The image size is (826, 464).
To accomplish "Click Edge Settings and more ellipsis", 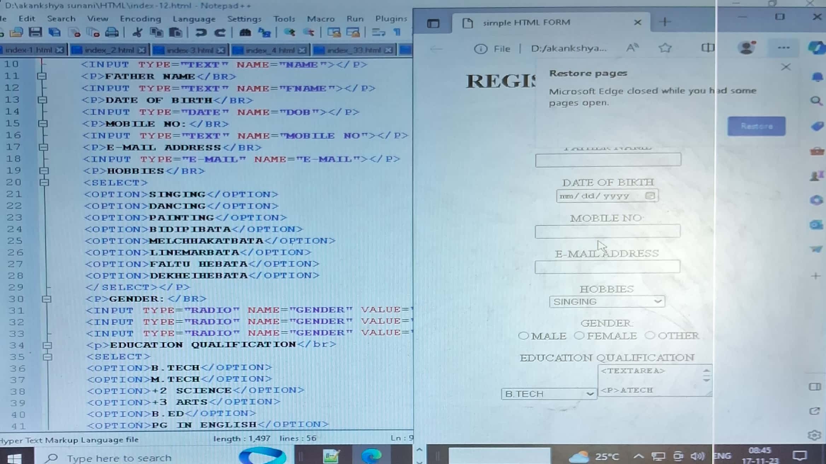I will click(x=784, y=48).
